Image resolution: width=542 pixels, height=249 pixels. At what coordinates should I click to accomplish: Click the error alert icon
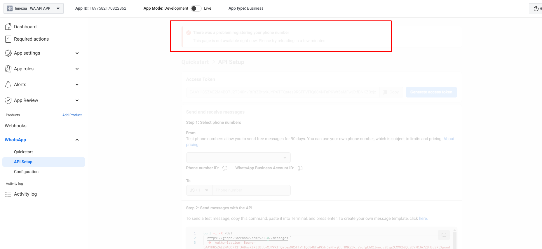(189, 33)
